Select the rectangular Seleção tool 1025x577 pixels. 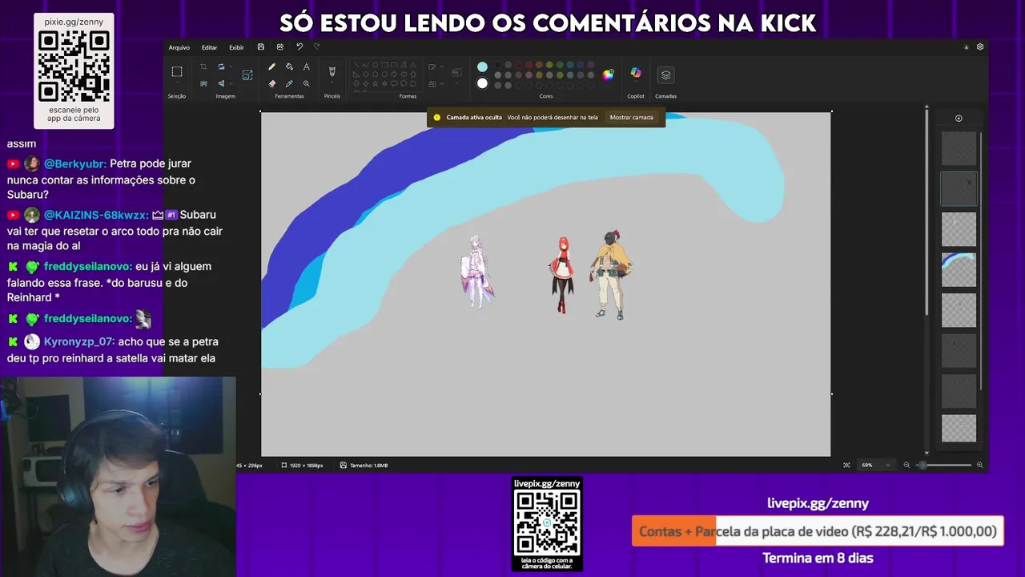(x=177, y=71)
